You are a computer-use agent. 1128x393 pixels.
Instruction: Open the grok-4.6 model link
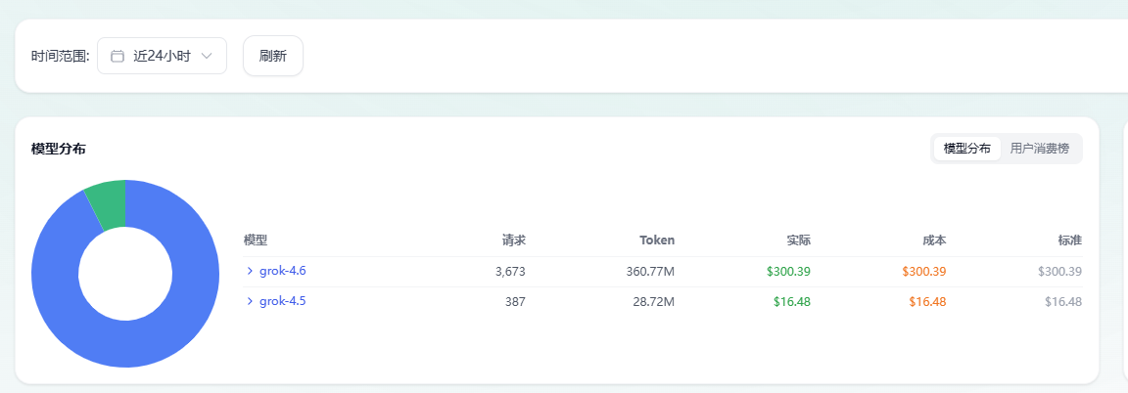[x=283, y=271]
